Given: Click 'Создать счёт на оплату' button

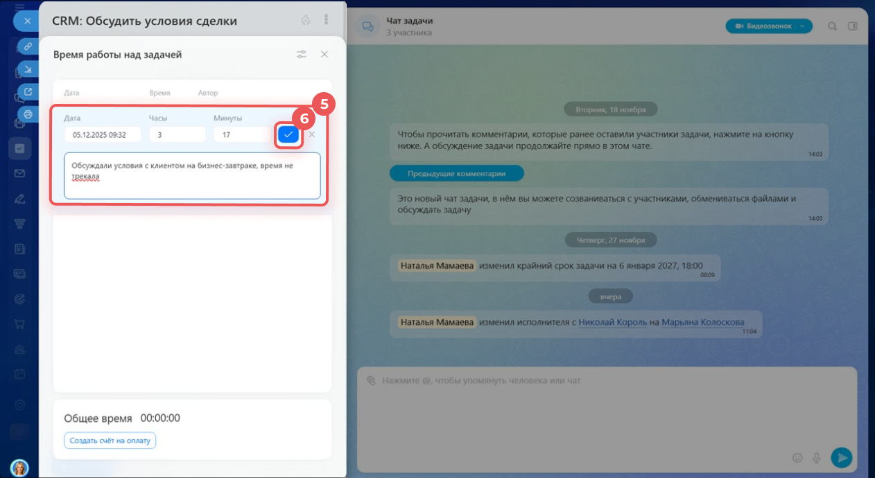Looking at the screenshot, I should coord(110,441).
